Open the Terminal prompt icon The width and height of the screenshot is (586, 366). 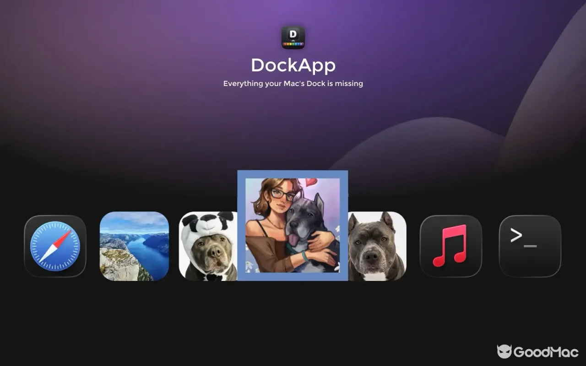pyautogui.click(x=530, y=246)
